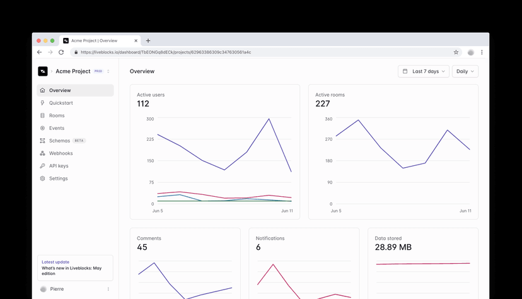Click Jun 11 label on Active rooms chart
The width and height of the screenshot is (522, 299).
[465, 211]
